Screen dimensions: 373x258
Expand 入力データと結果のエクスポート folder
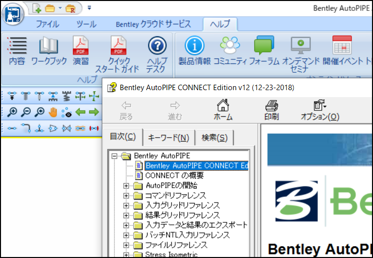(126, 225)
